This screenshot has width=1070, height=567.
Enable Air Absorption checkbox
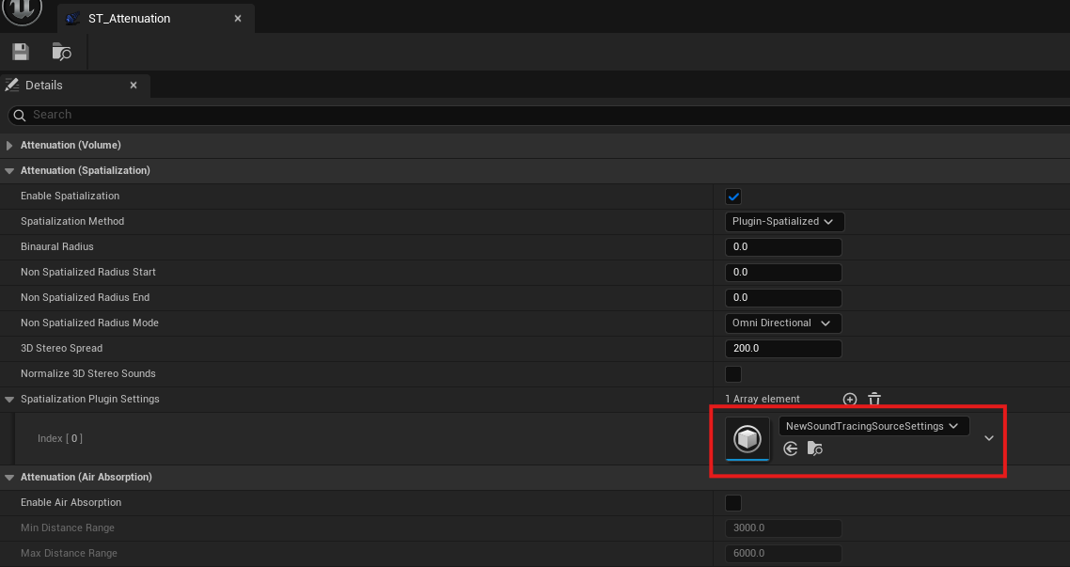click(733, 503)
